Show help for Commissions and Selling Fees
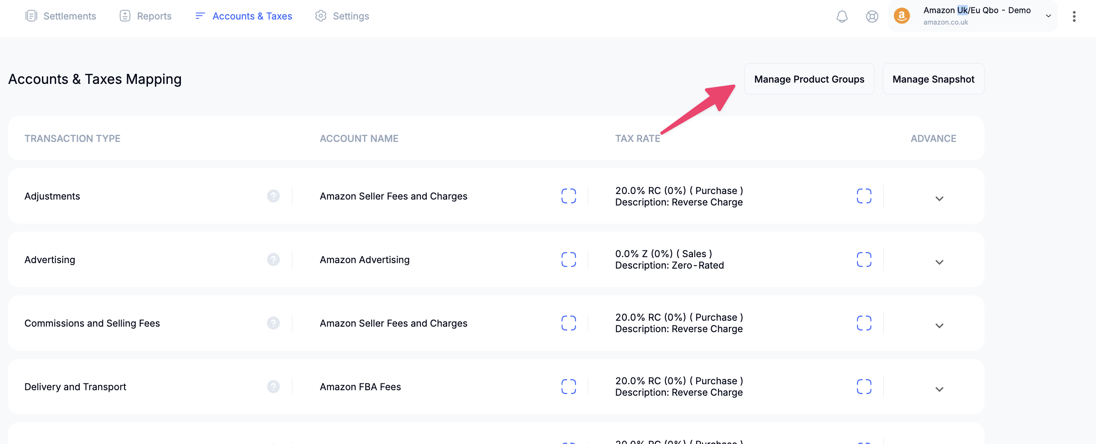 coord(273,323)
